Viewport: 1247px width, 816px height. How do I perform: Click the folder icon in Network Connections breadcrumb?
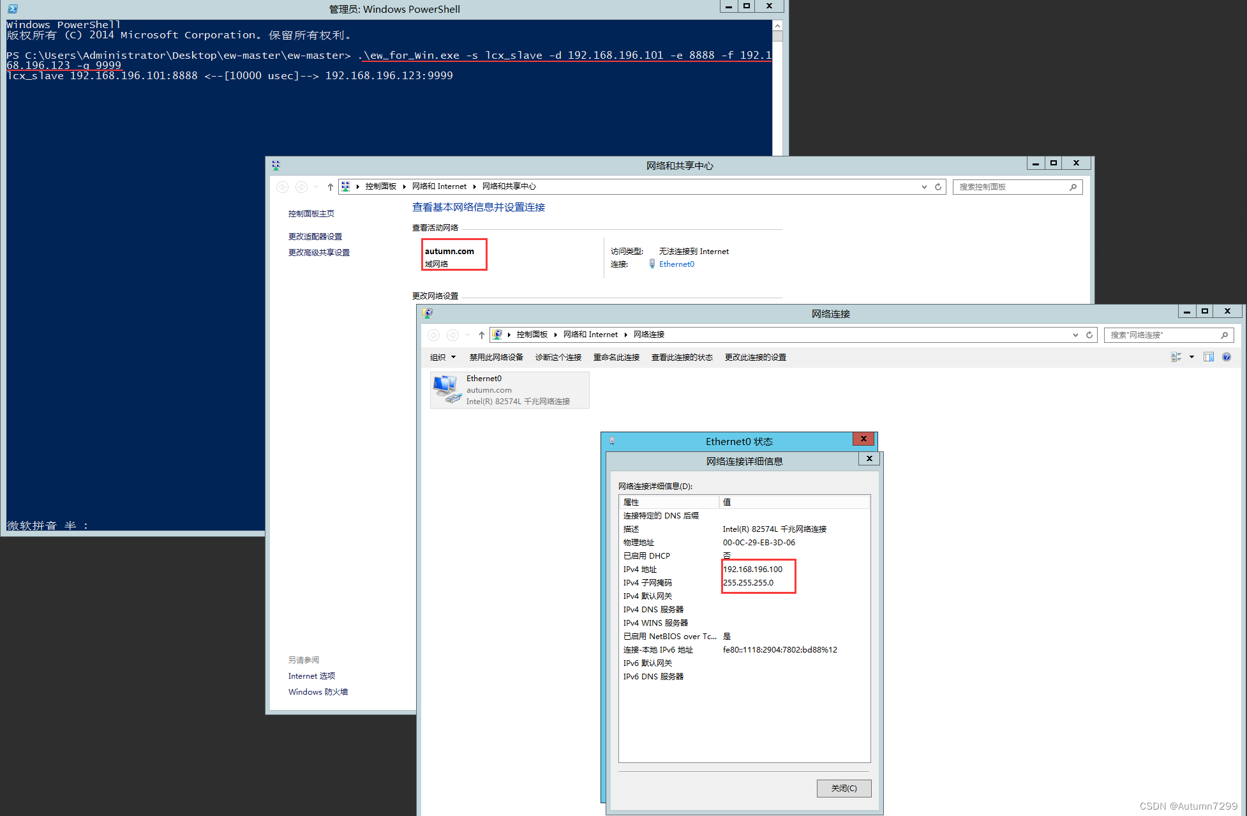(497, 335)
